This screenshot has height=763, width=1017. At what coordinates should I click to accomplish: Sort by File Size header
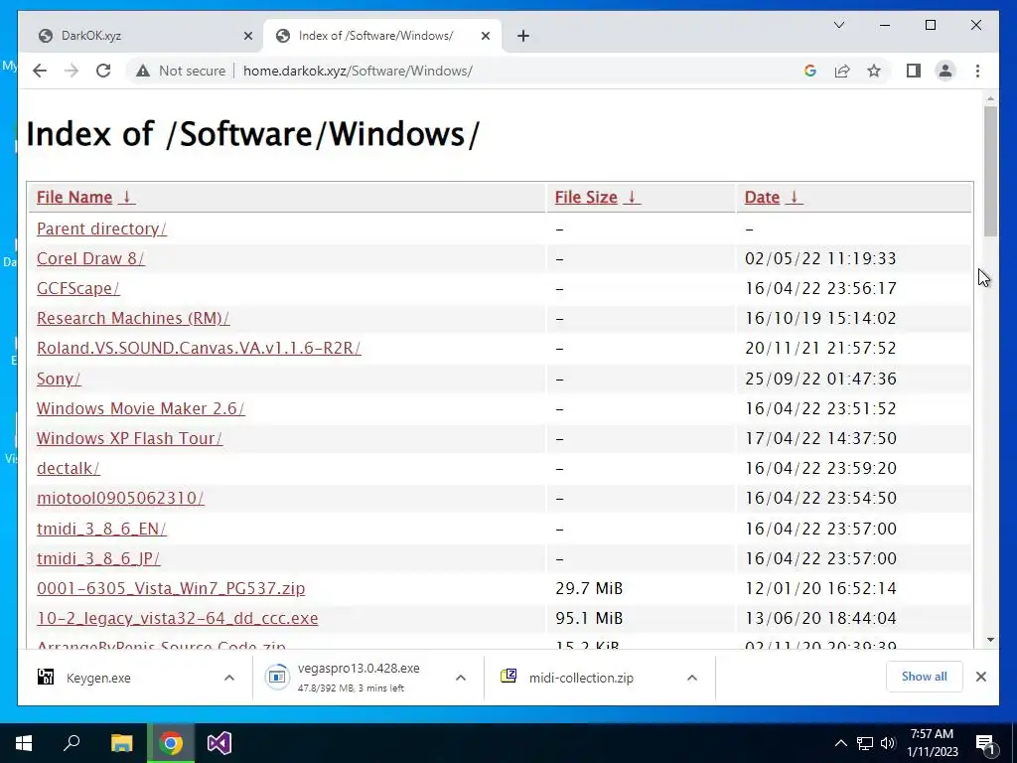pos(597,198)
